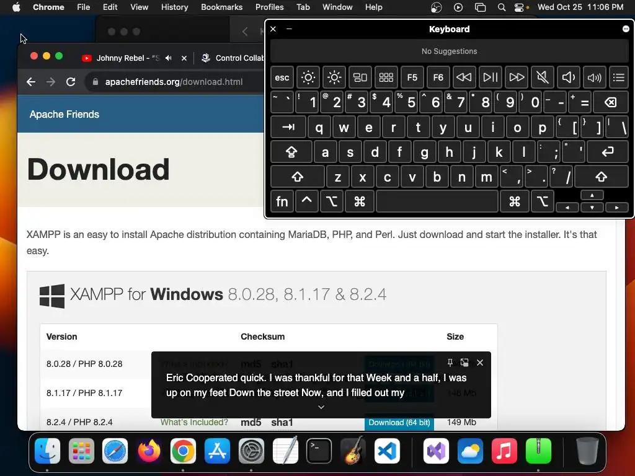
Task: Increase brightness using keyboard brightness-up key
Action: coord(334,77)
